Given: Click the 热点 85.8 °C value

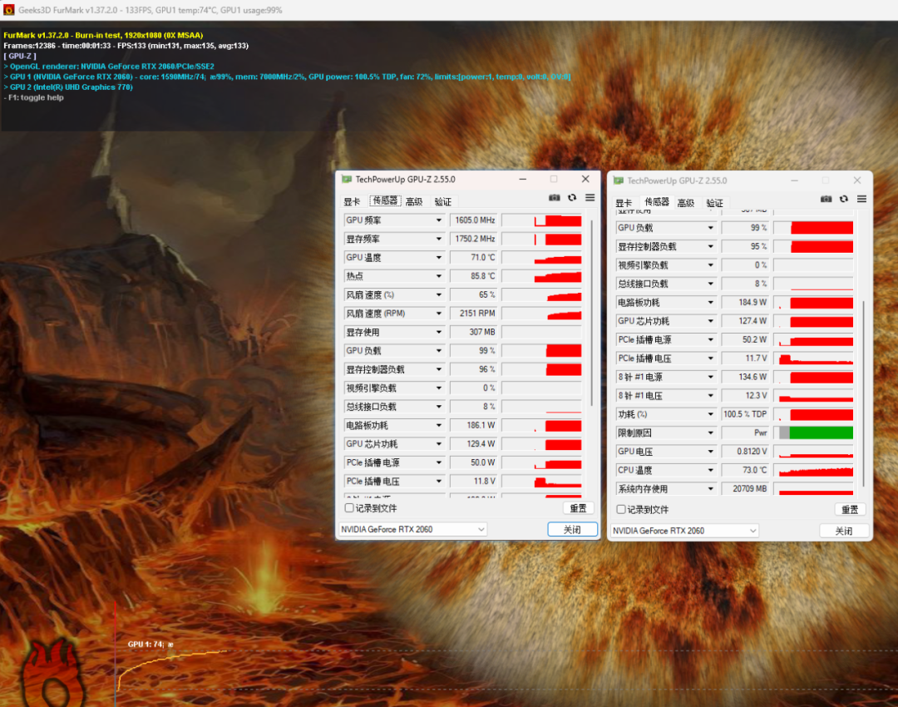Looking at the screenshot, I should coord(474,276).
